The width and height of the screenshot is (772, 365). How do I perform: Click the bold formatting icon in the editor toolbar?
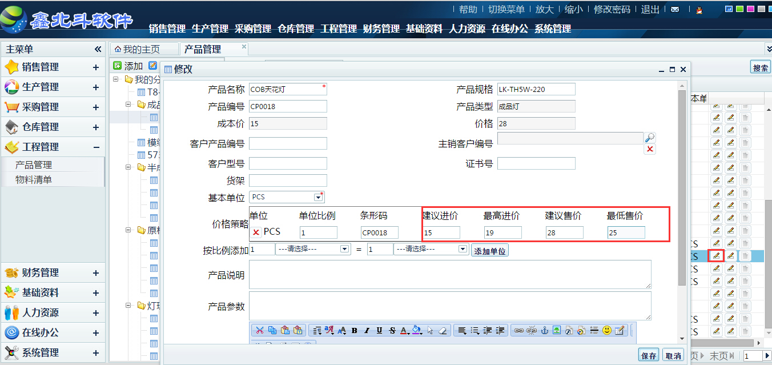pos(354,330)
